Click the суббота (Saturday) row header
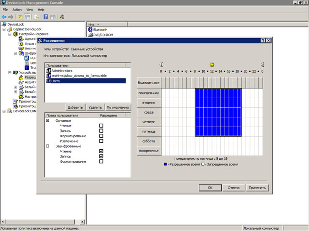309x231 pixels. (x=148, y=141)
